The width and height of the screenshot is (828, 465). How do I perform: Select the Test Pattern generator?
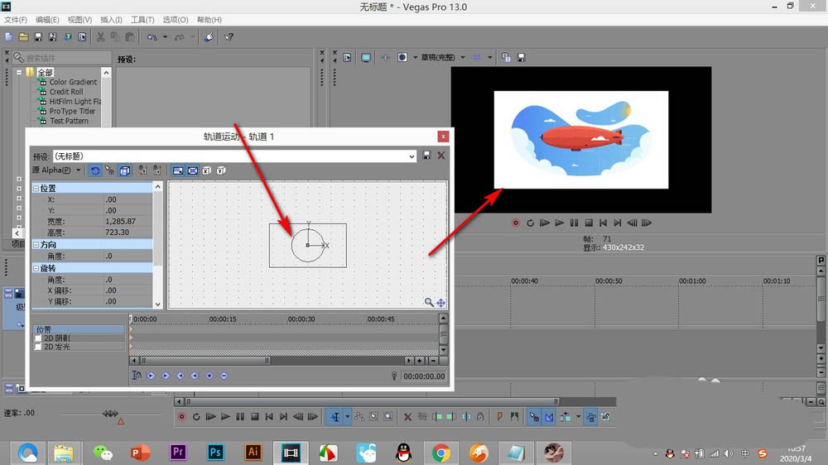(x=69, y=121)
